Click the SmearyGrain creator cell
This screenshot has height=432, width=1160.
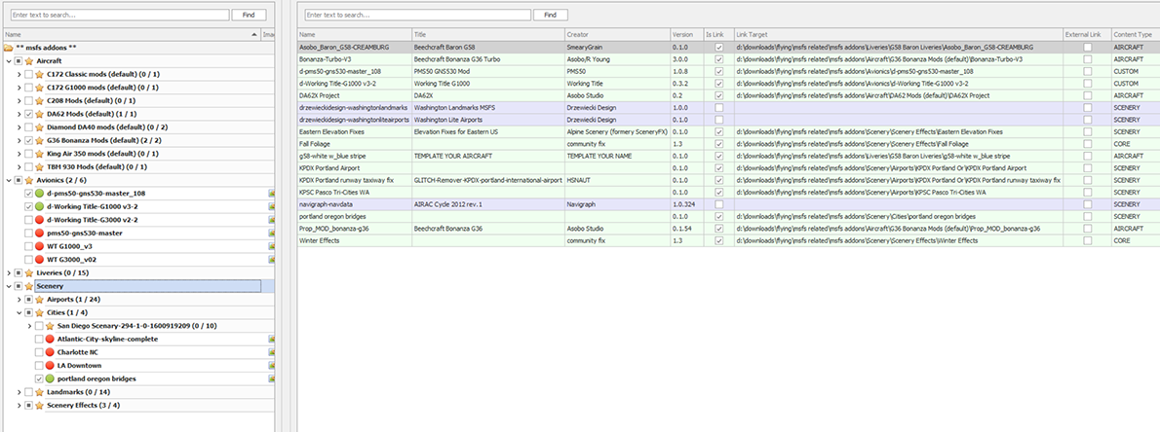[616, 47]
